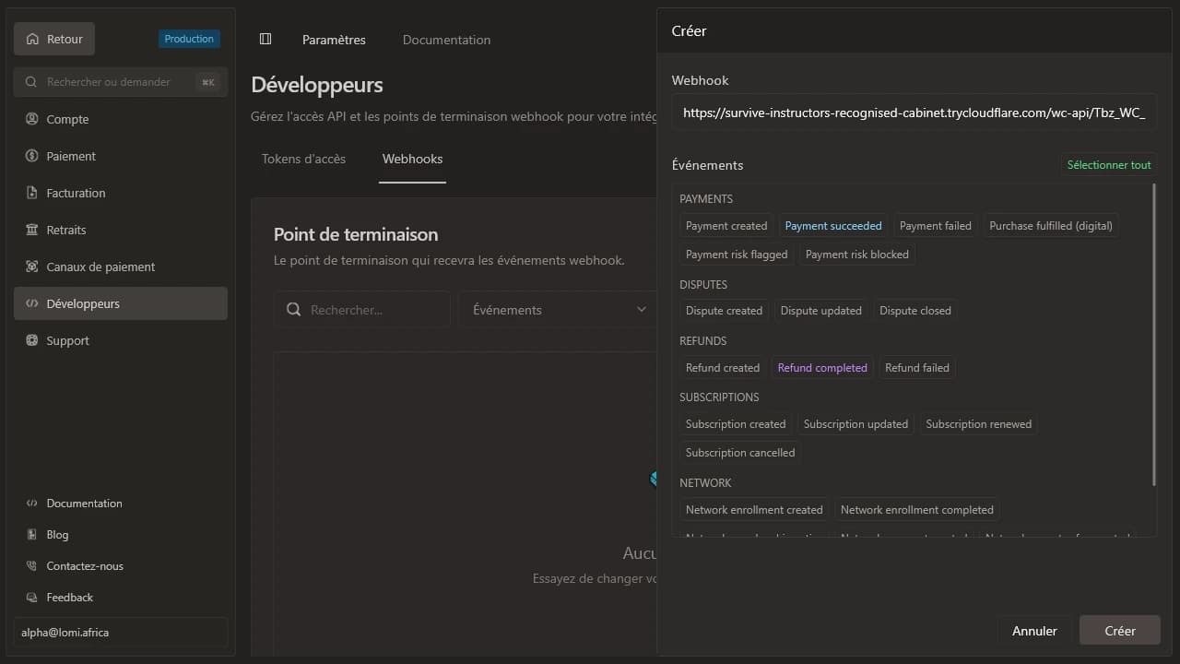Click the magnifier icon in Rechercher field

(x=294, y=310)
